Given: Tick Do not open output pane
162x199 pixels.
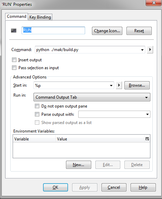Looking at the screenshot, I should [x=37, y=106].
